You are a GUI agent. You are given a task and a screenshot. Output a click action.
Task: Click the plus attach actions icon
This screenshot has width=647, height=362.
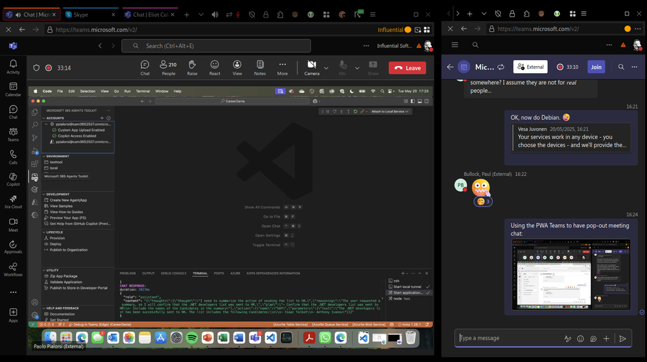[x=606, y=339]
